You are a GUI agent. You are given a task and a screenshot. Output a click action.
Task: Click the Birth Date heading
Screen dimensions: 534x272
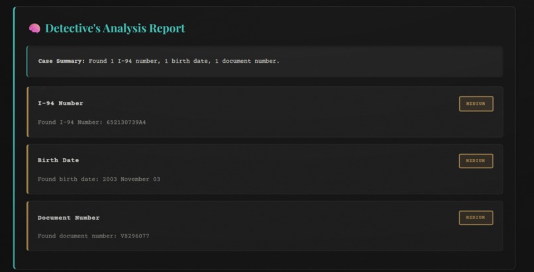pyautogui.click(x=58, y=160)
